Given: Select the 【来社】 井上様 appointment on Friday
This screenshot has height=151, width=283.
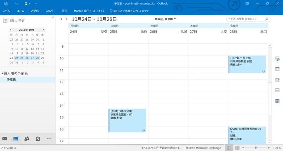Looking at the screenshot, I should click(247, 64).
